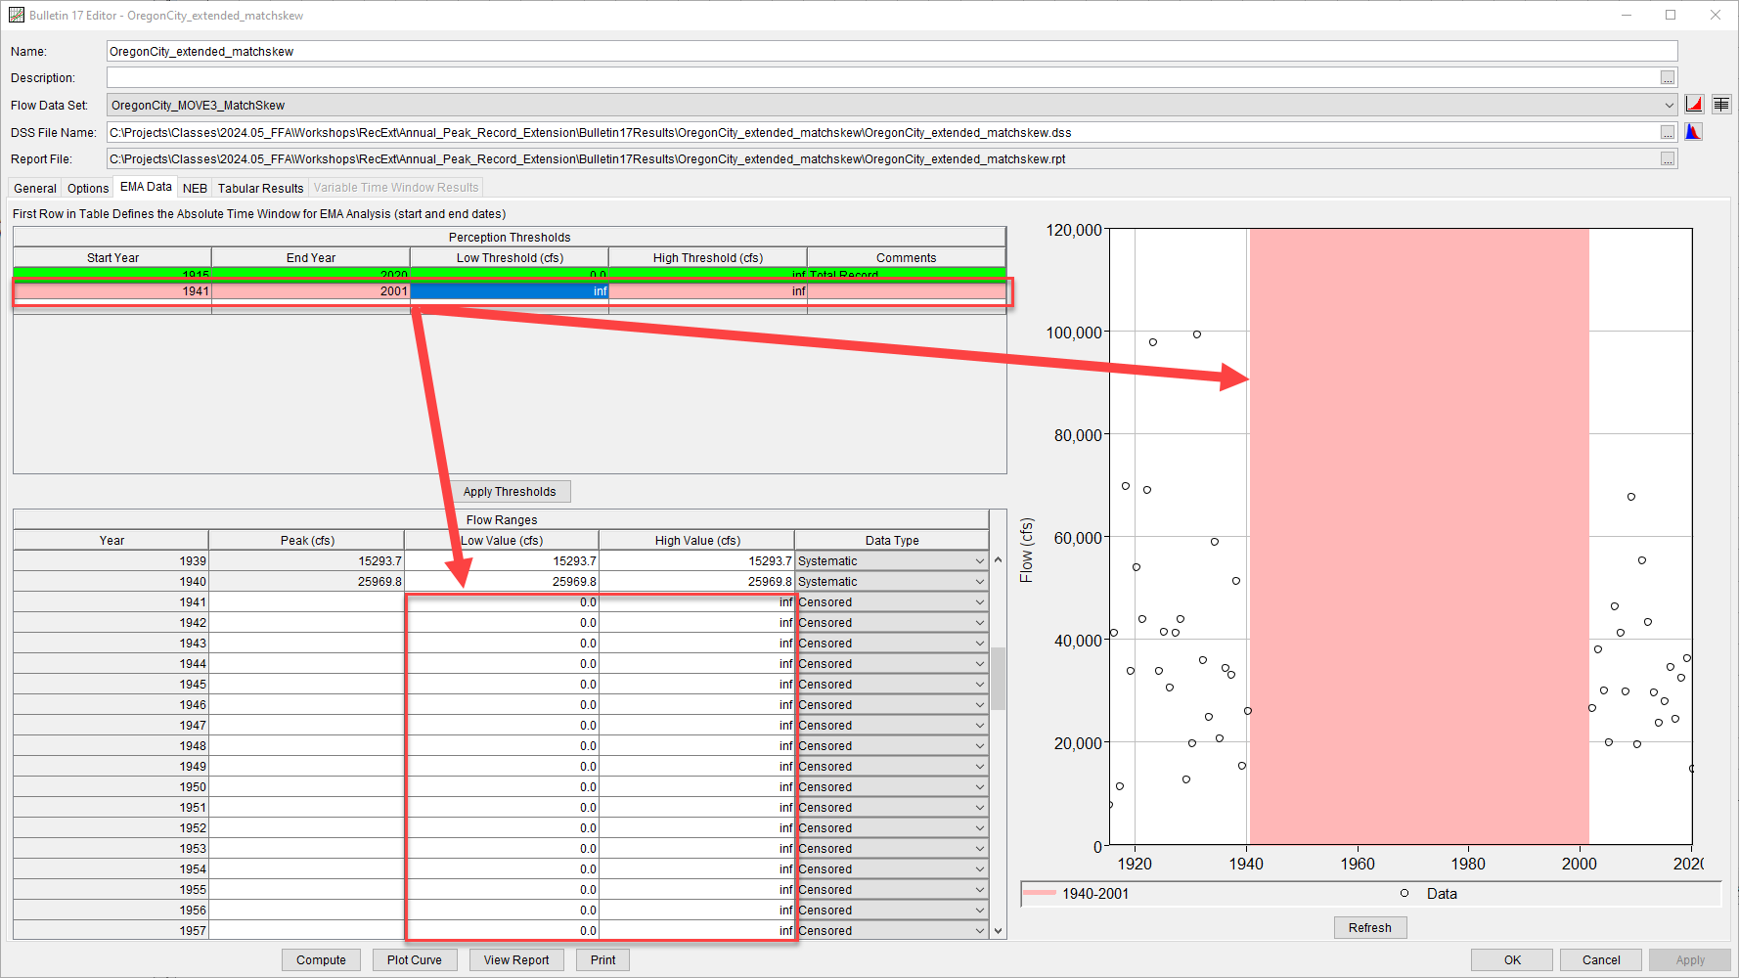Click the Peak value 25969.8 cell
The height and width of the screenshot is (978, 1739).
[x=306, y=582]
